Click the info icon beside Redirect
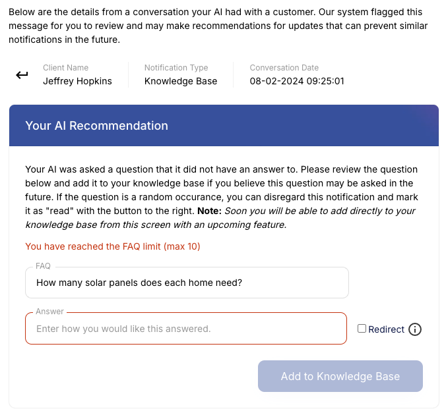Screen dimensions: 446x415 415,329
